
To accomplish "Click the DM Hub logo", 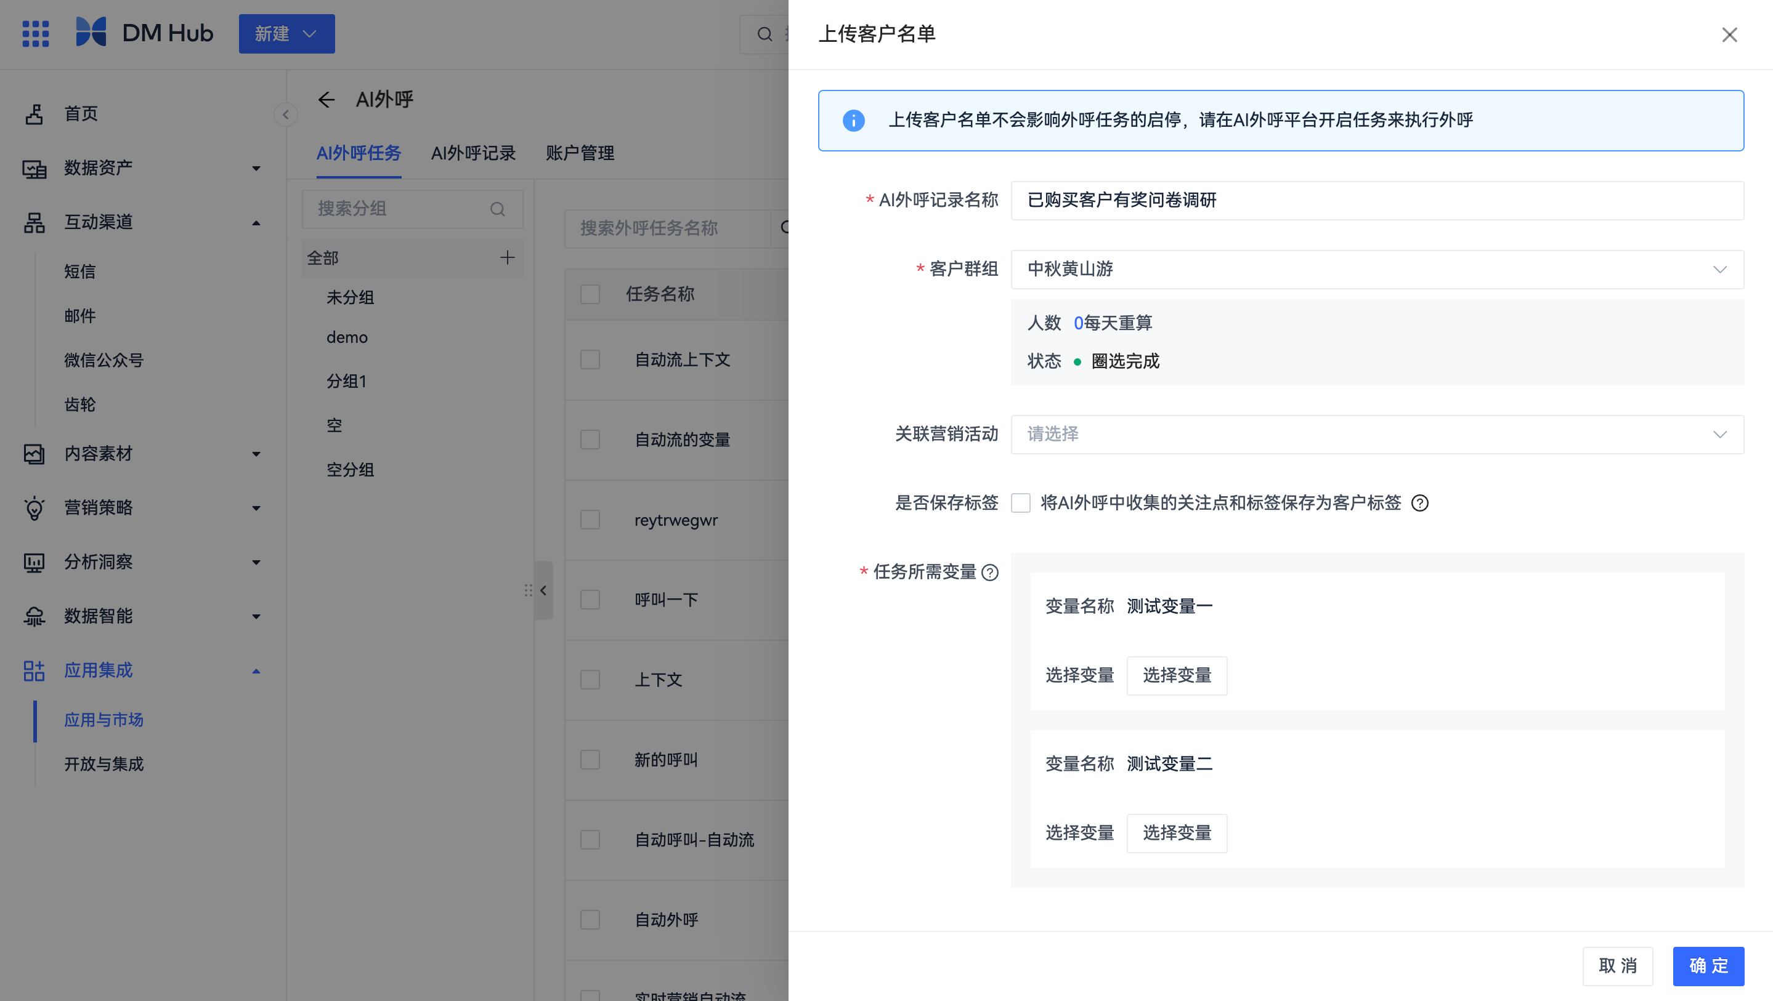I will 145,33.
